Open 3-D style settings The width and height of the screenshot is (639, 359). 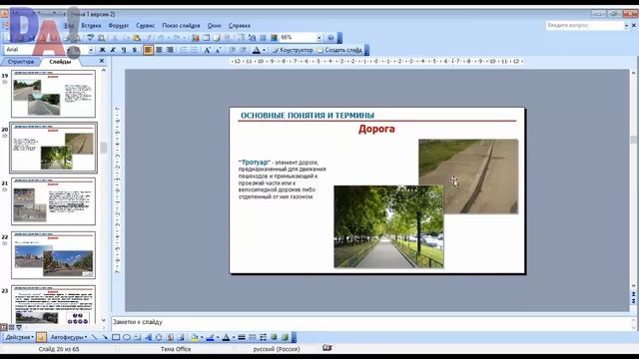(285, 337)
